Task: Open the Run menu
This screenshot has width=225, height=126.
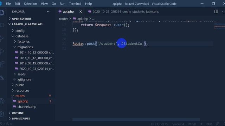Action: [63, 4]
